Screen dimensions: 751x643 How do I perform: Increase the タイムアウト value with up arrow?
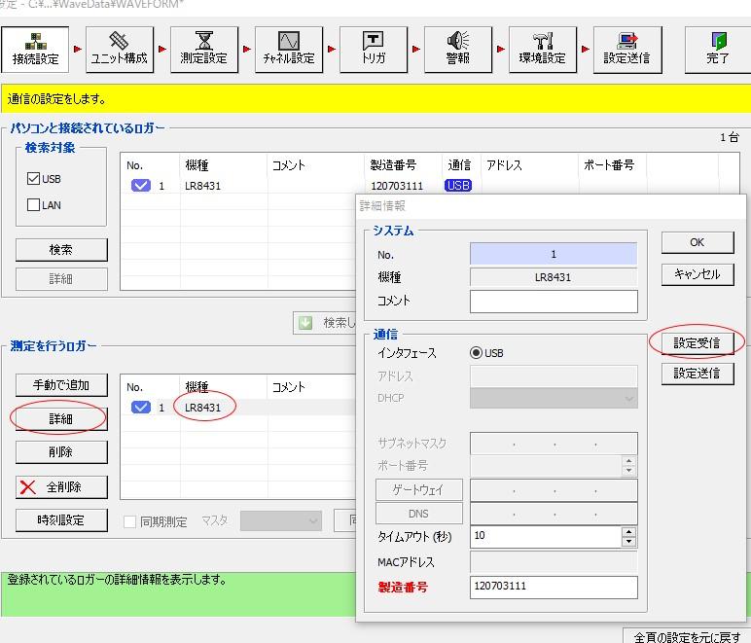[628, 531]
